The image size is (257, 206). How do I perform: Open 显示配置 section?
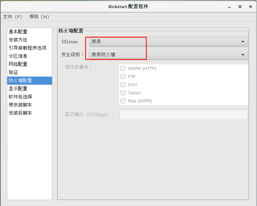(x=30, y=89)
